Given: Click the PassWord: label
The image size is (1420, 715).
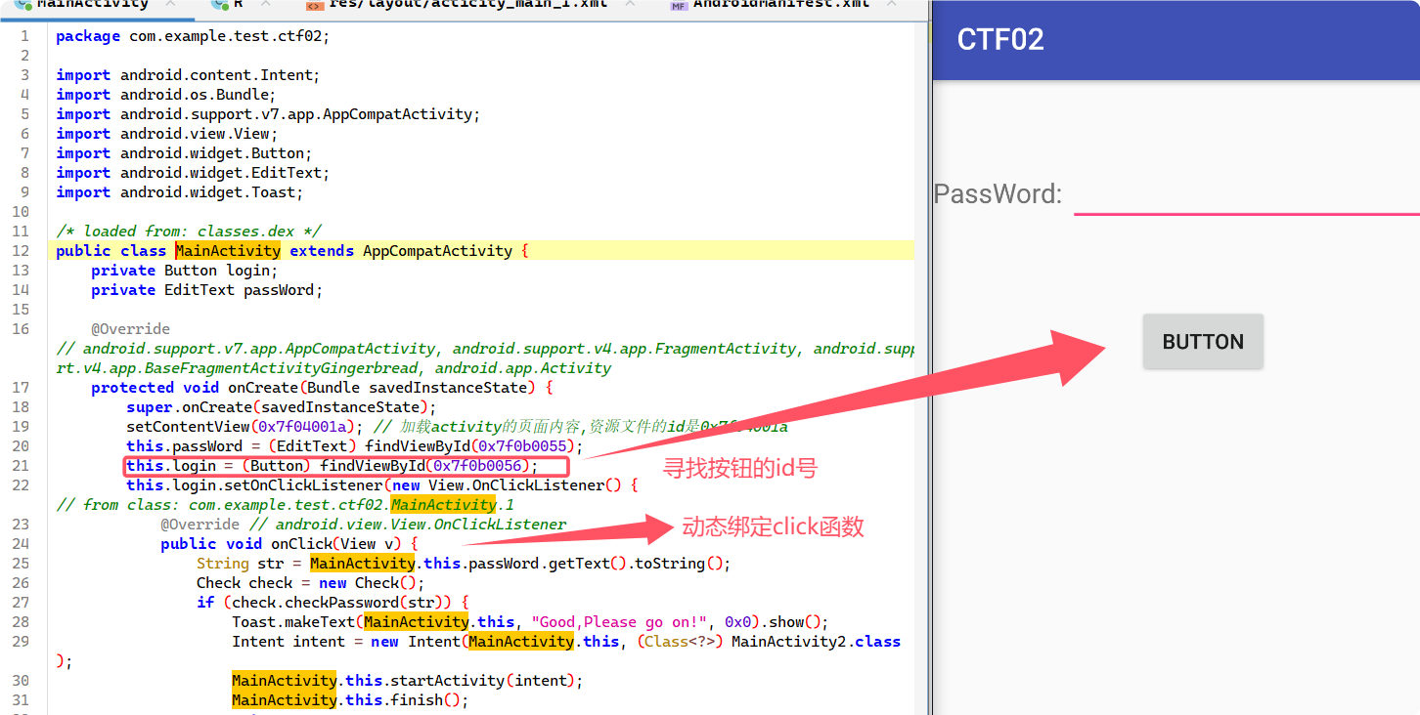Looking at the screenshot, I should tap(998, 194).
